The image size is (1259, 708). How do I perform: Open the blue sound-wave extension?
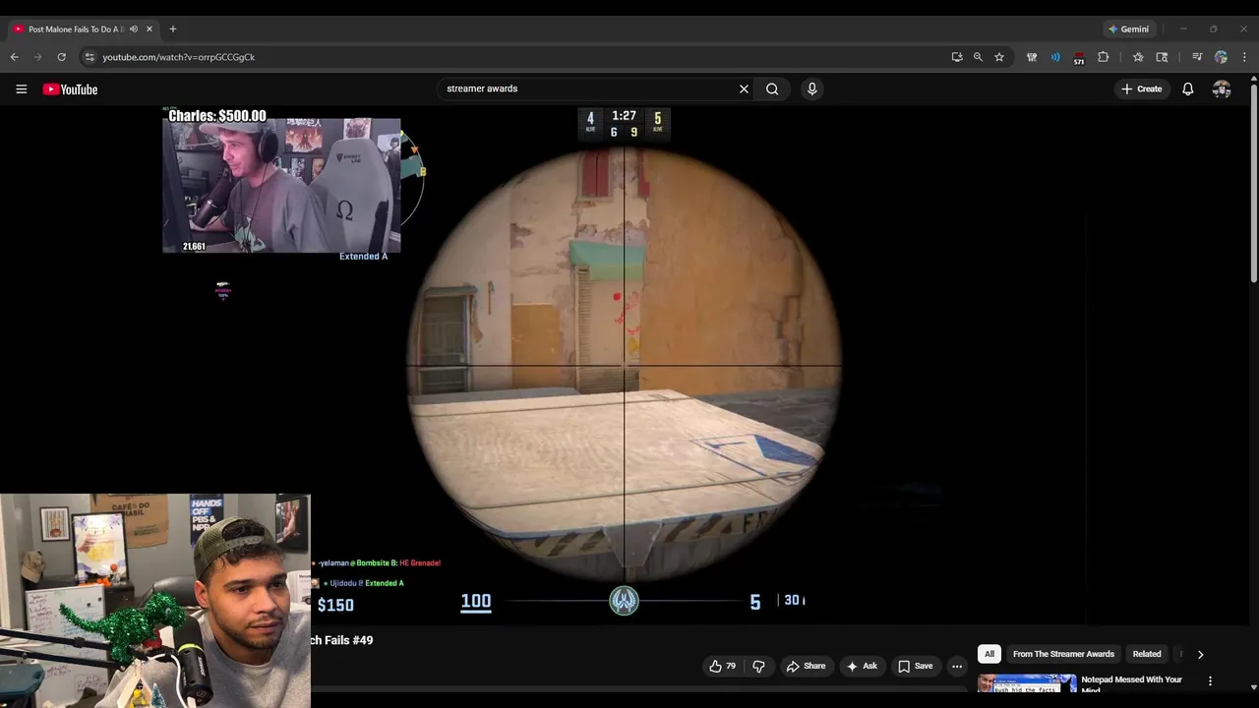tap(1055, 57)
